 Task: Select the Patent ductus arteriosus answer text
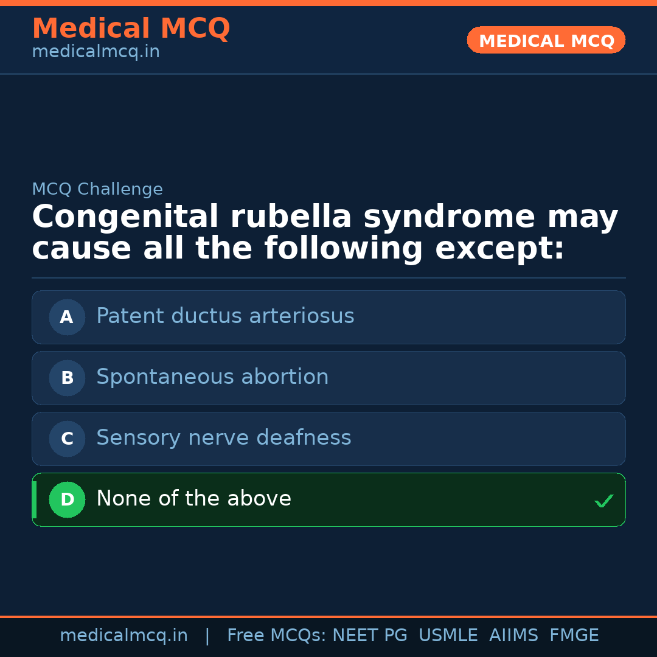(x=225, y=316)
